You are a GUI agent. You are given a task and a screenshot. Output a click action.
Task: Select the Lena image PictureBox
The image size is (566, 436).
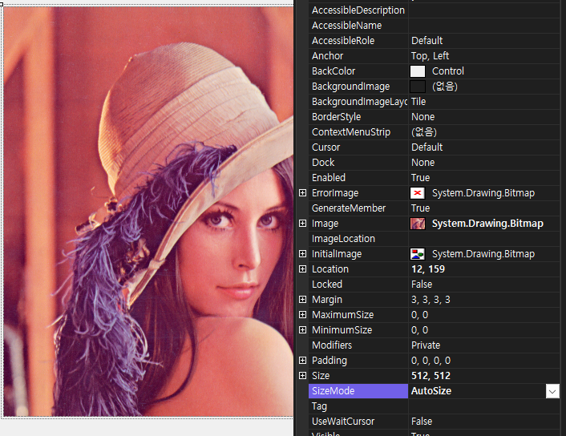148,212
